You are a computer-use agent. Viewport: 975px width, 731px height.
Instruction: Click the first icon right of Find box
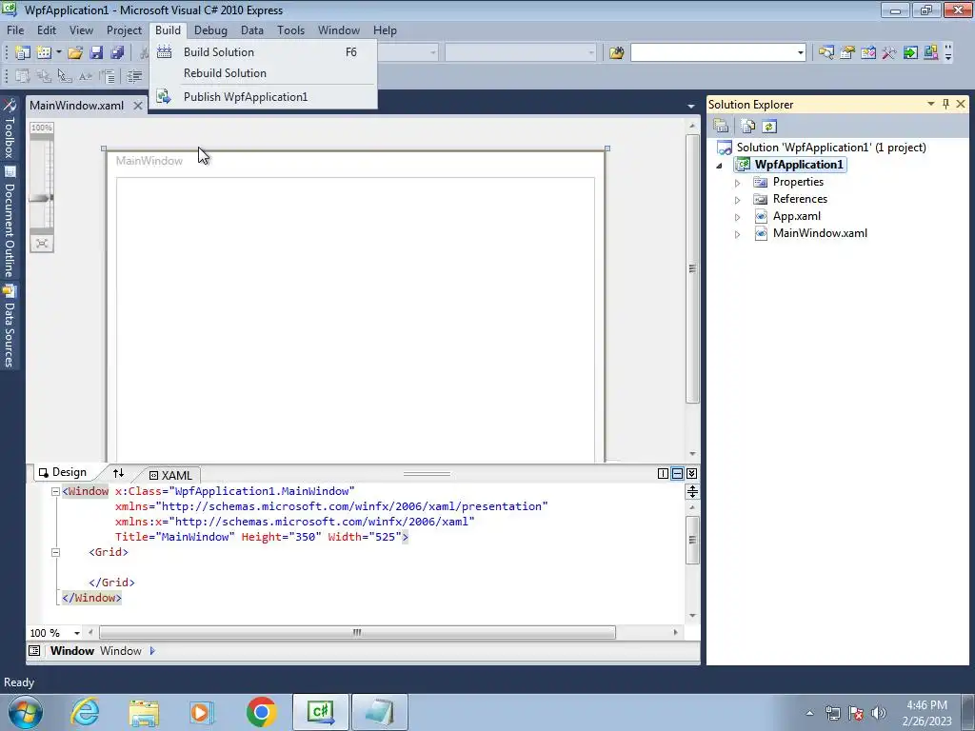[x=826, y=53]
